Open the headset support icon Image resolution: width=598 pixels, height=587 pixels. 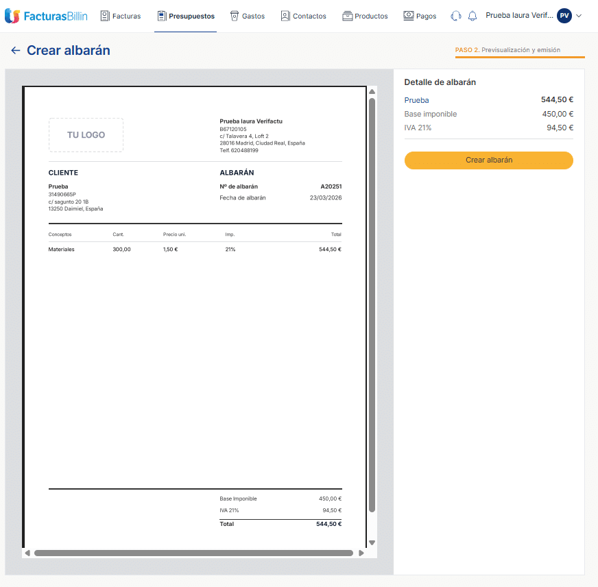[456, 16]
